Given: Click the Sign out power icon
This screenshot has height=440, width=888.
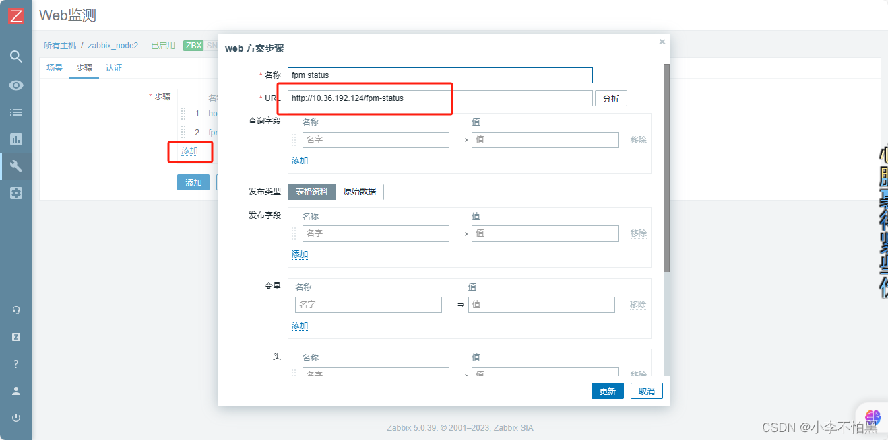Looking at the screenshot, I should pyautogui.click(x=16, y=418).
